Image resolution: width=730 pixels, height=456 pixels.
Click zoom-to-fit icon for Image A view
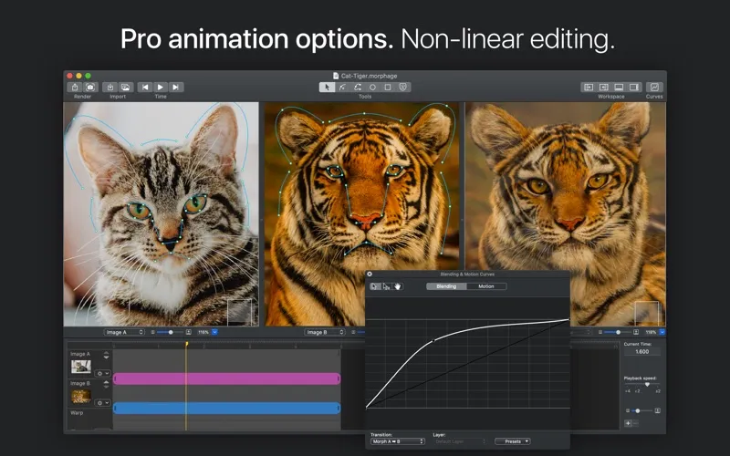189,332
